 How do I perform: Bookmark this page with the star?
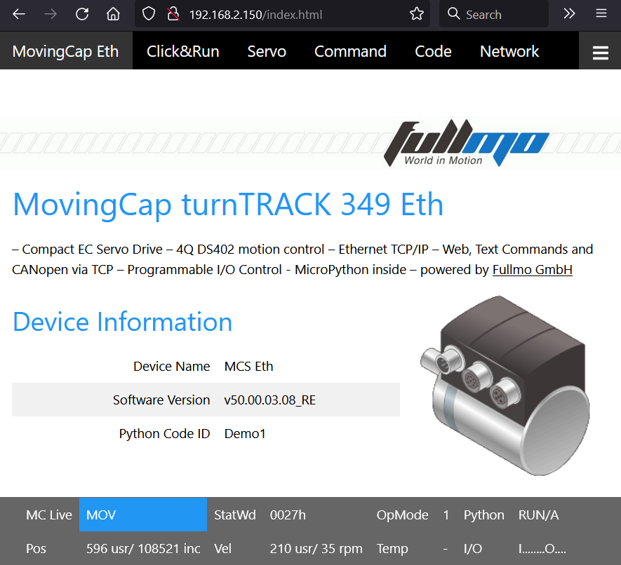pyautogui.click(x=417, y=14)
